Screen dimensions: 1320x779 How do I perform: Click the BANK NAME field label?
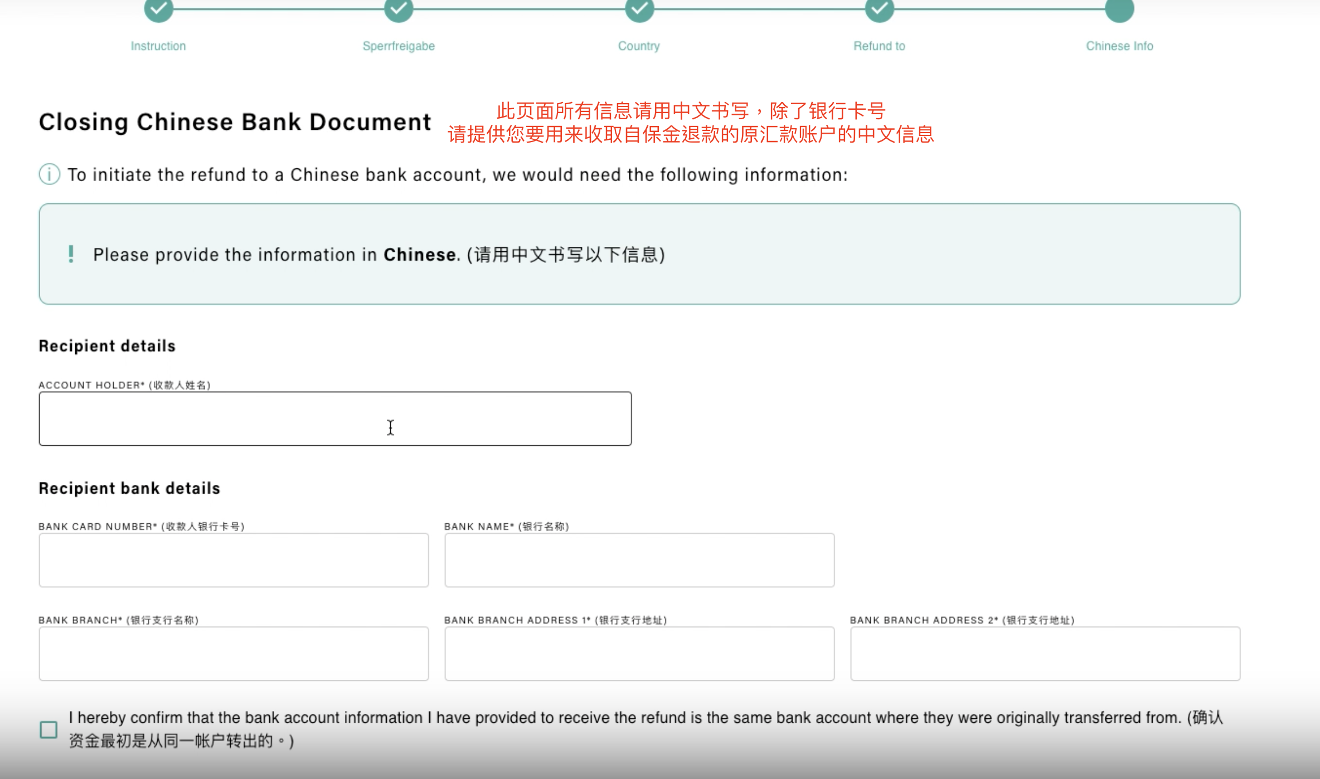tap(507, 527)
